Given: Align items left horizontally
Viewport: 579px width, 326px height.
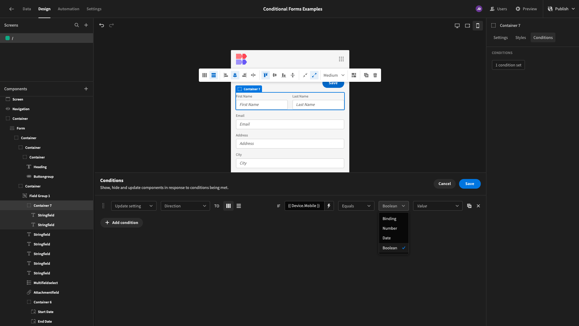Looking at the screenshot, I should [x=226, y=75].
